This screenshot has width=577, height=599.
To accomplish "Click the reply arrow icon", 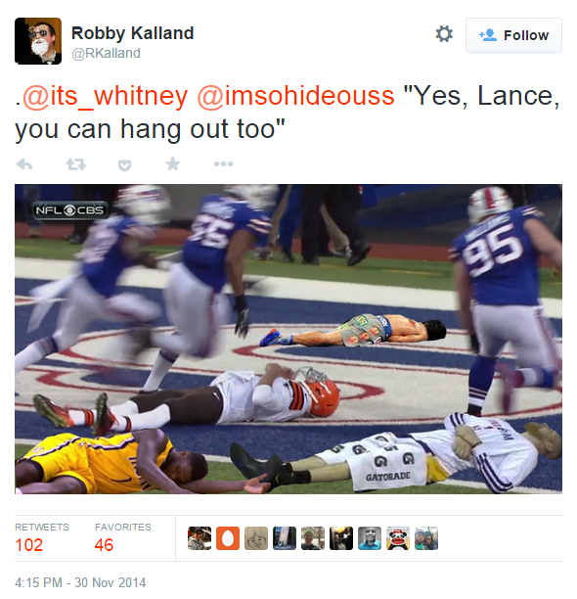I will (24, 164).
